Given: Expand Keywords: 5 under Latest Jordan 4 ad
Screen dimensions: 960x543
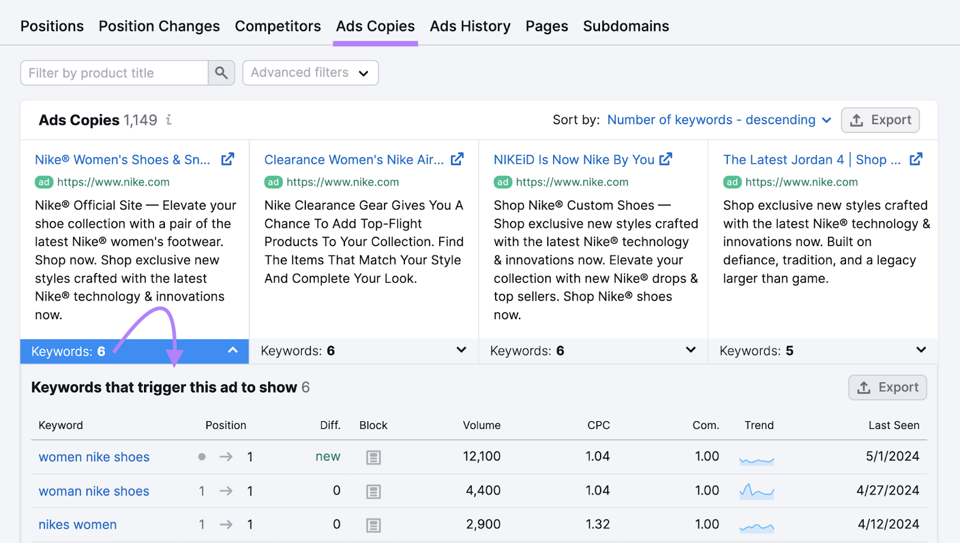Looking at the screenshot, I should (x=823, y=351).
